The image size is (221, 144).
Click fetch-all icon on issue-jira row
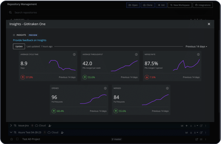[x=191, y=126]
